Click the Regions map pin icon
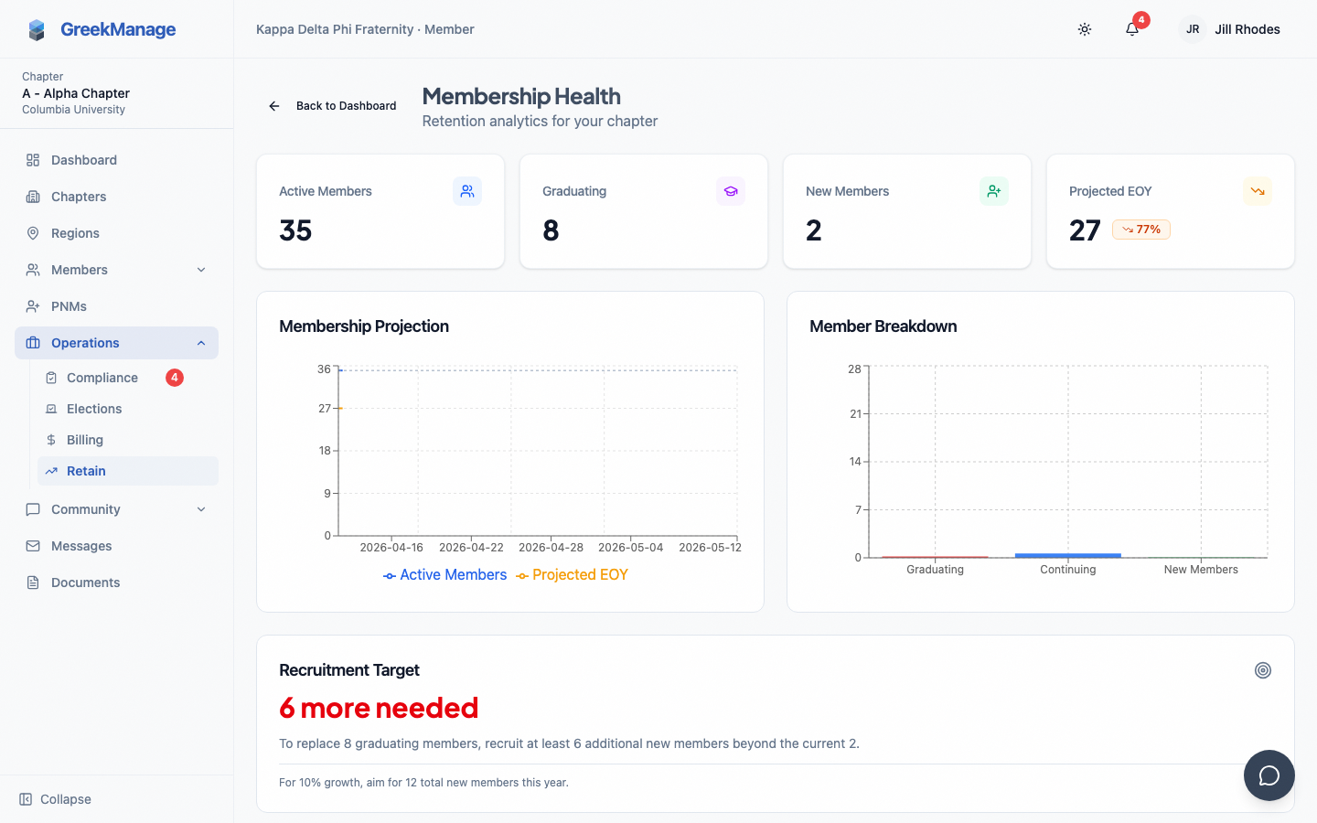Viewport: 1317px width, 823px height. pyautogui.click(x=33, y=233)
